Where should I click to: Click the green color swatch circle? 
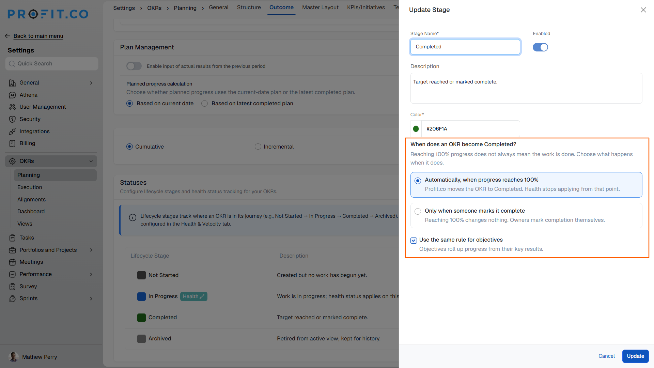coord(416,129)
